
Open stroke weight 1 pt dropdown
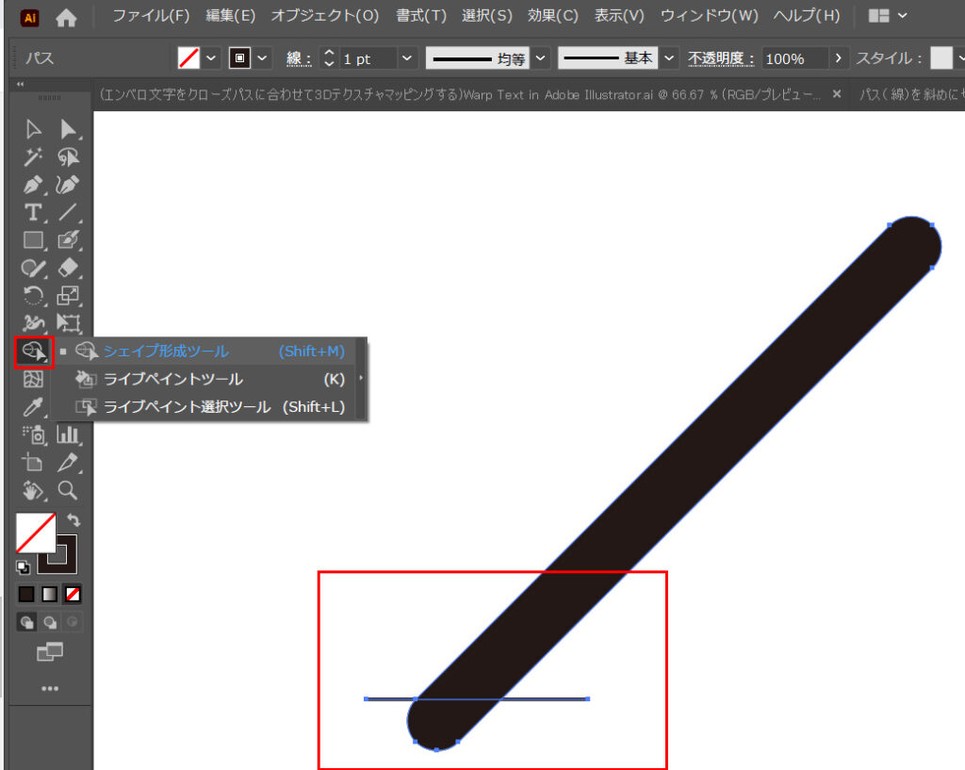coord(407,58)
